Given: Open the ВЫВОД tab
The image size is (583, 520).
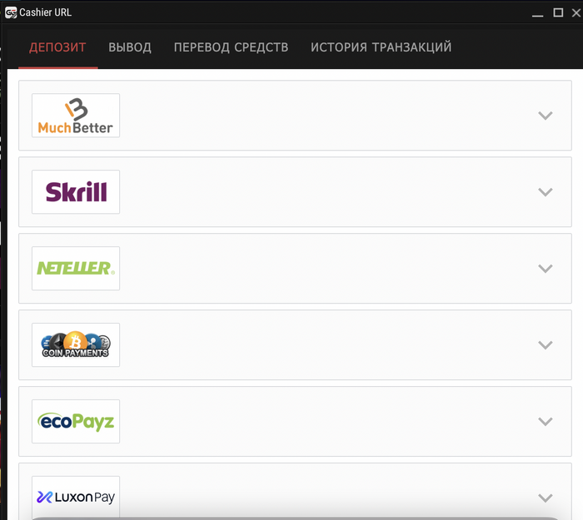Looking at the screenshot, I should 130,47.
